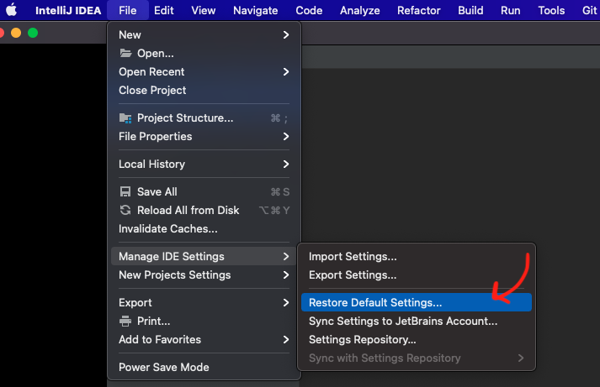The width and height of the screenshot is (600, 387).
Task: Open Settings Repository...
Action: coord(417,339)
